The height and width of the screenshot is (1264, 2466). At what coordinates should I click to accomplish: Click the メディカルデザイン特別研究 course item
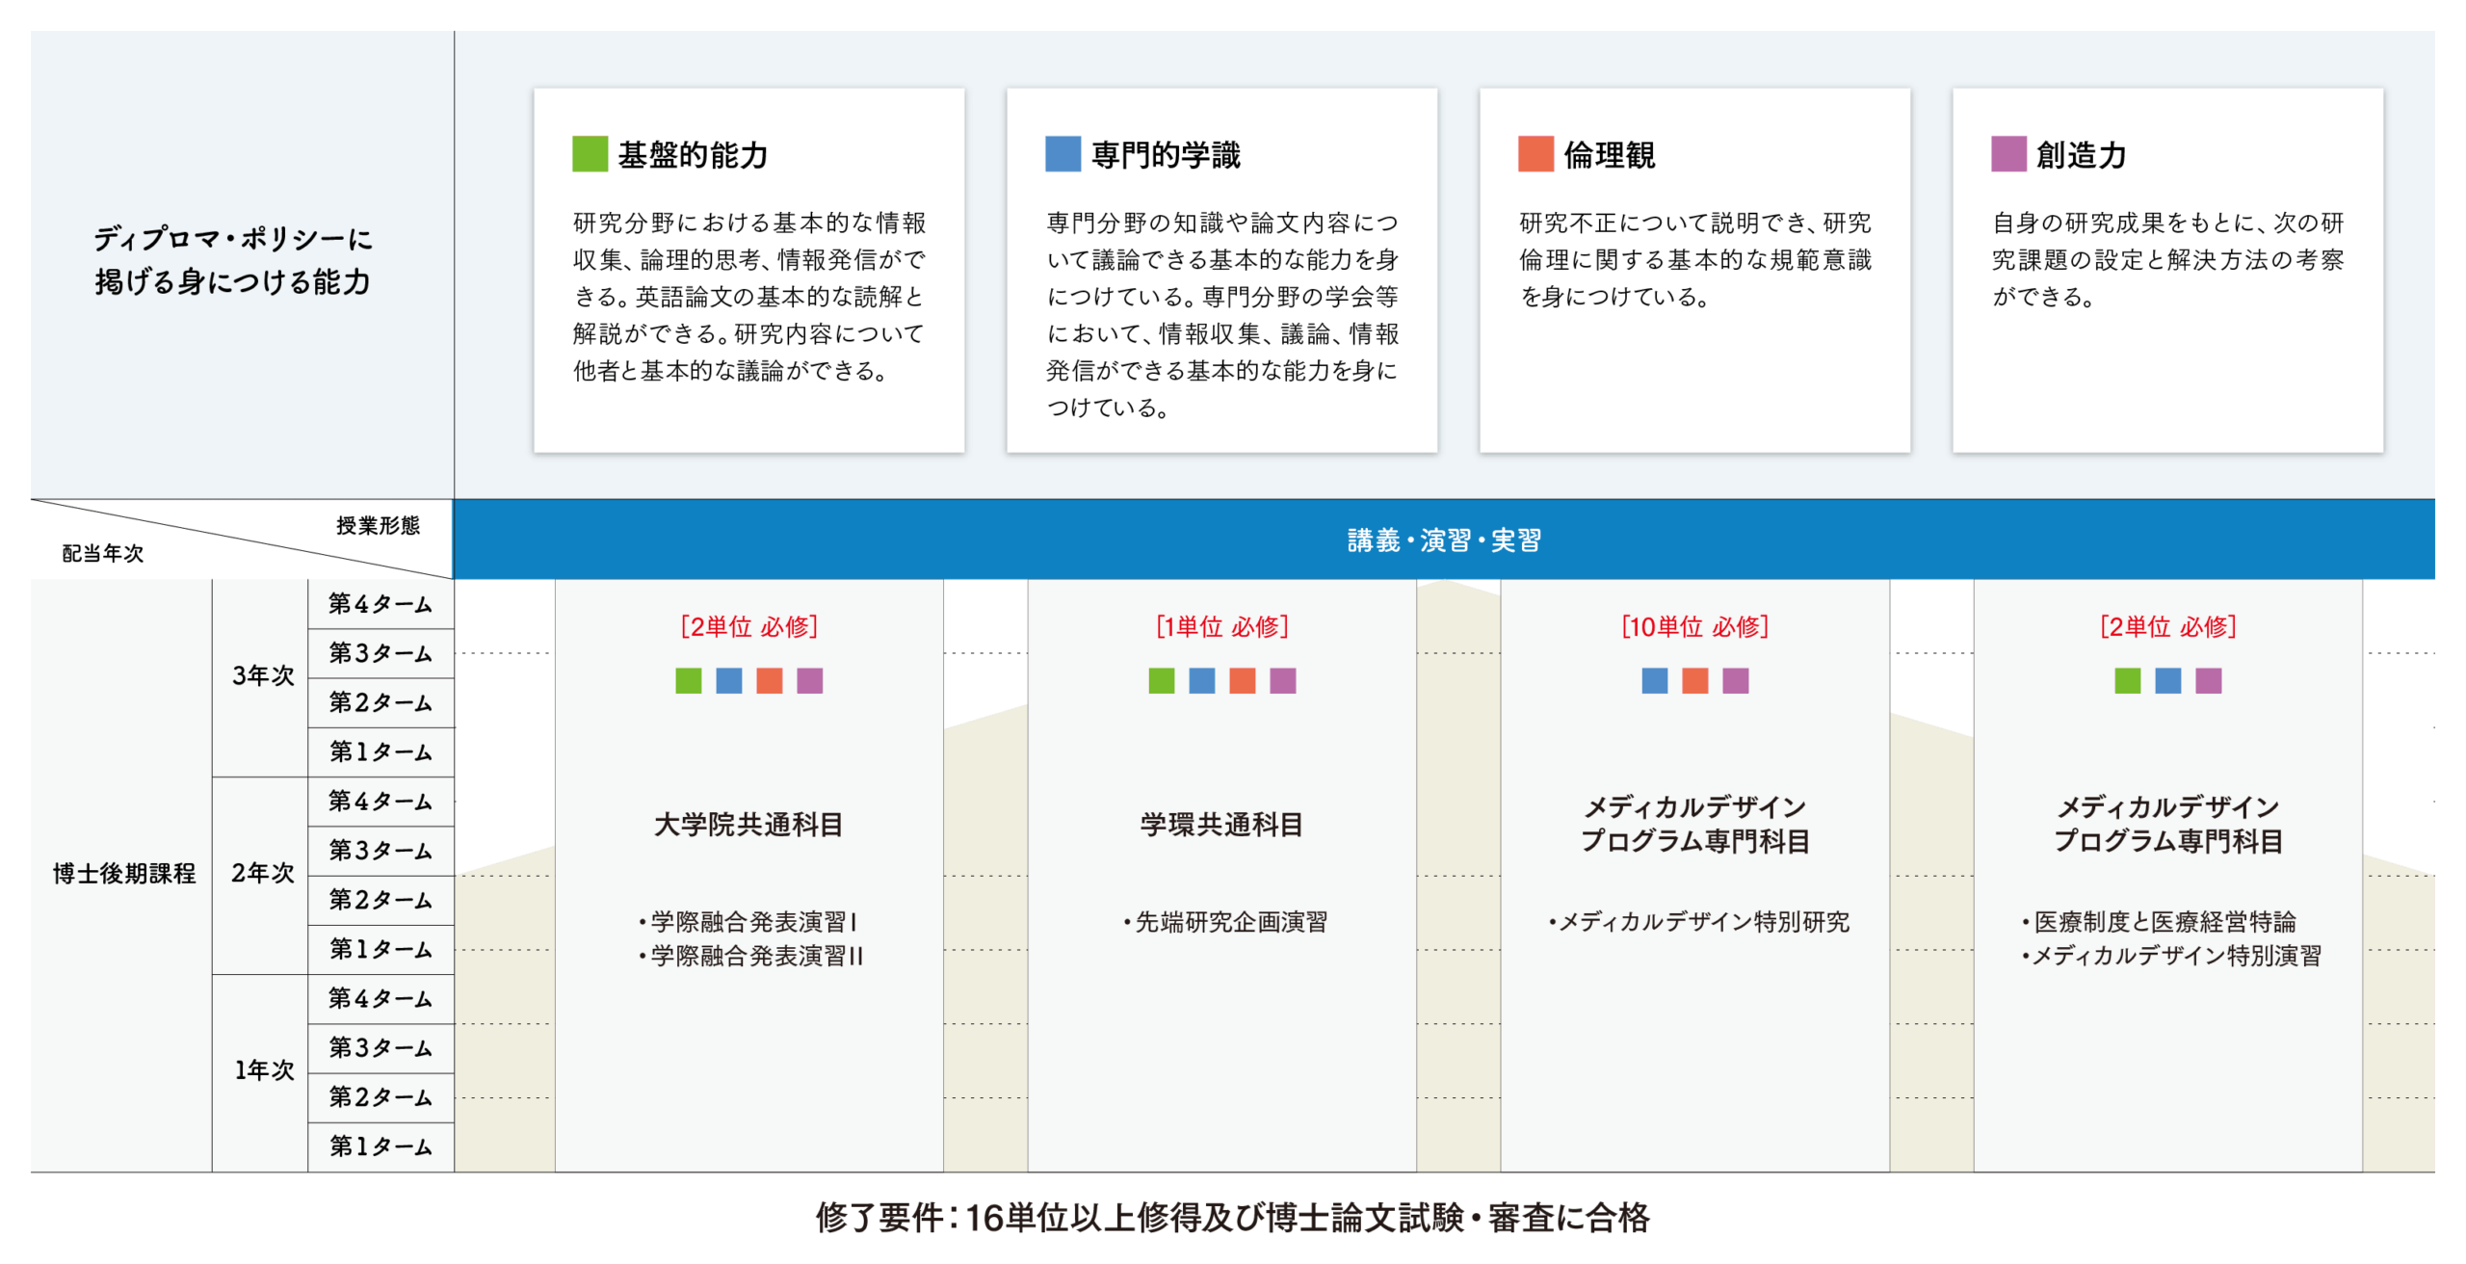[1702, 922]
